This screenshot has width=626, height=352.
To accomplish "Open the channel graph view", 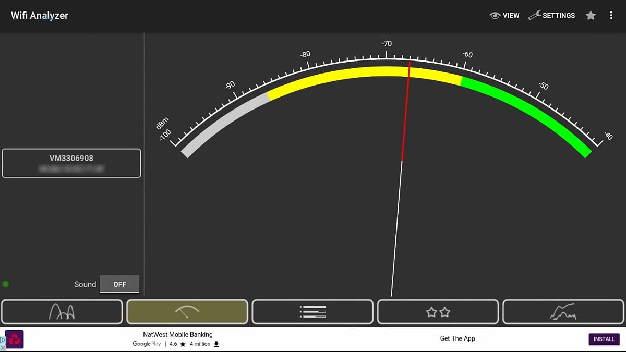I will pyautogui.click(x=62, y=311).
